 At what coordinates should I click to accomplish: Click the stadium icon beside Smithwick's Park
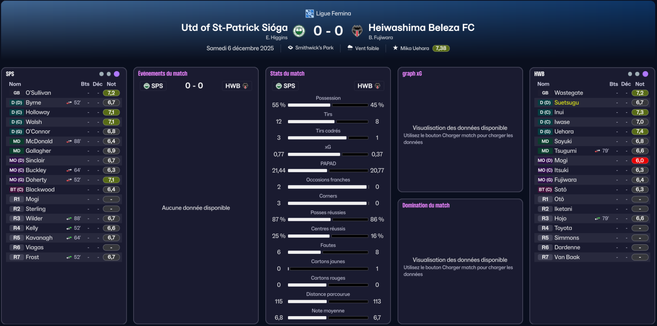pos(291,48)
